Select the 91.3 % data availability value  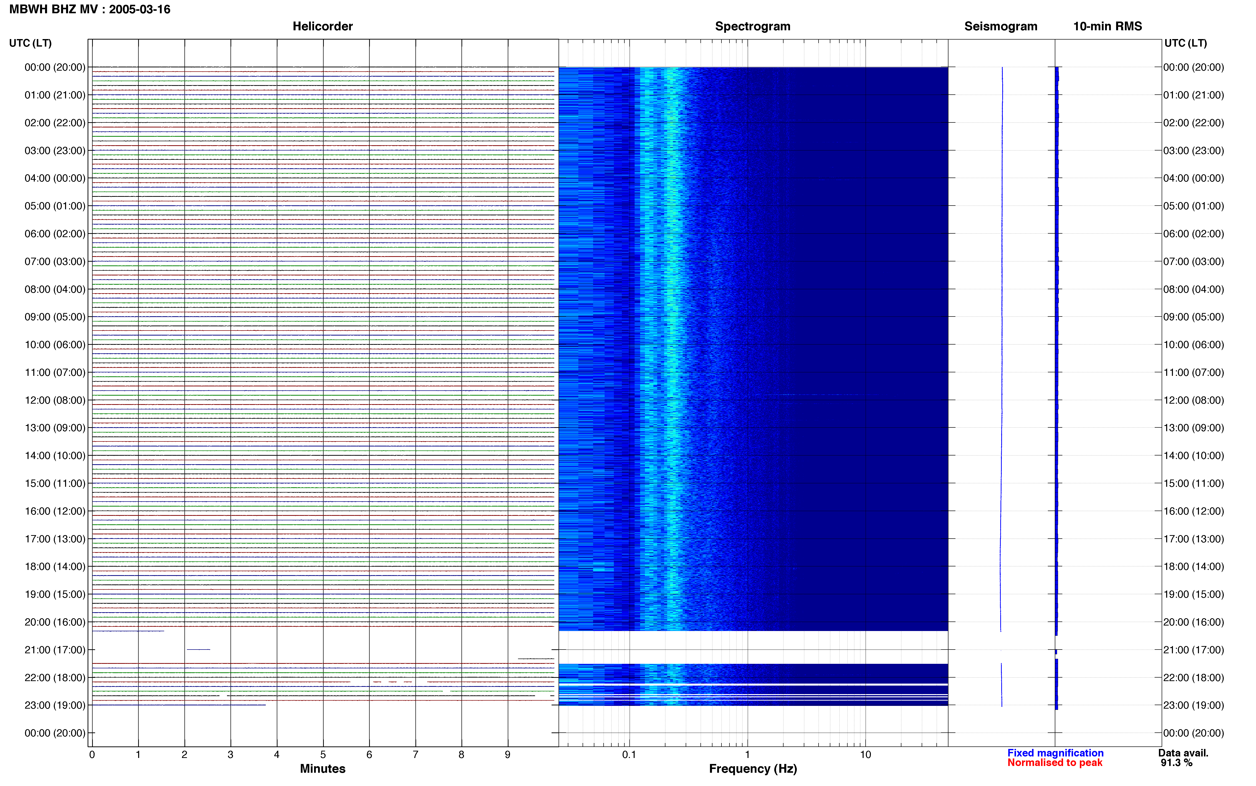coord(1176,763)
